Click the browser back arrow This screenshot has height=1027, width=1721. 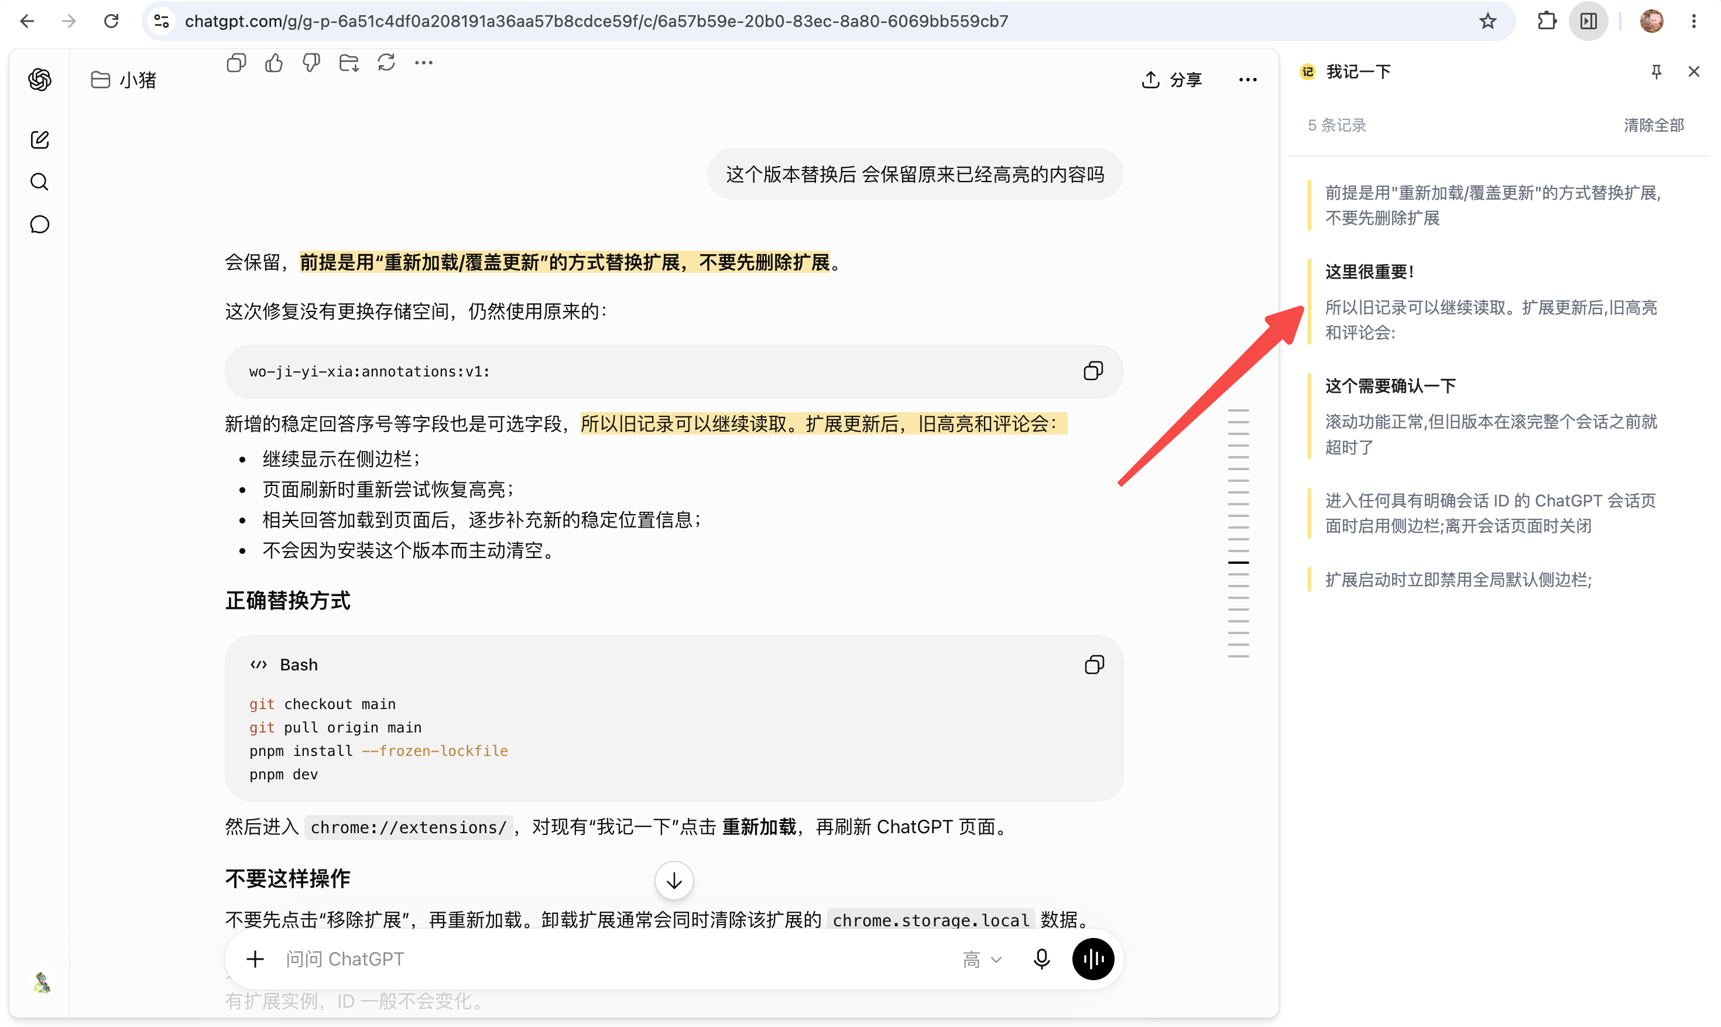pos(27,22)
